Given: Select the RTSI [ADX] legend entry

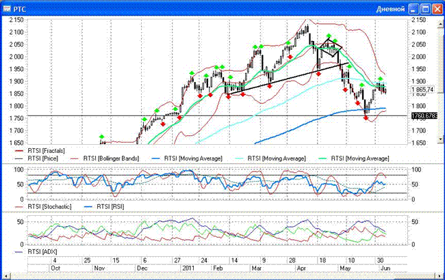Looking at the screenshot, I should 36,252.
